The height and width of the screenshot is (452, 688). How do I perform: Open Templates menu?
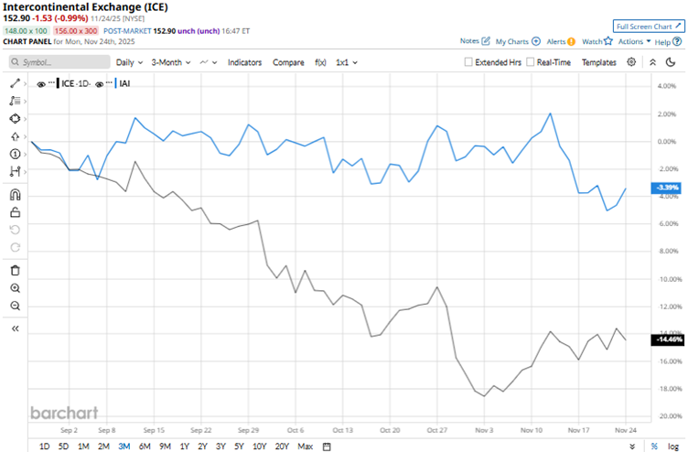[x=599, y=62]
